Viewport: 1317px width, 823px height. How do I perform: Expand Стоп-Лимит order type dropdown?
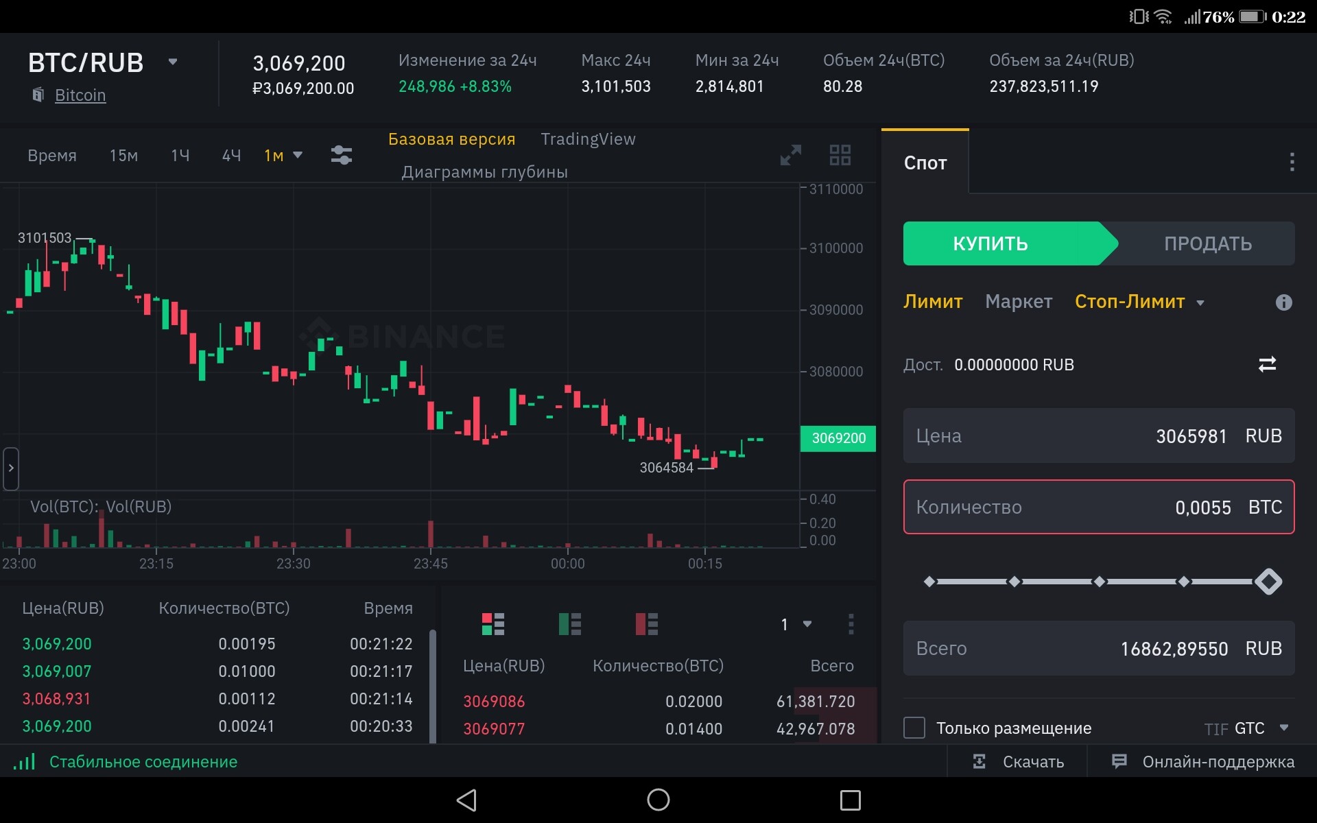click(1200, 302)
